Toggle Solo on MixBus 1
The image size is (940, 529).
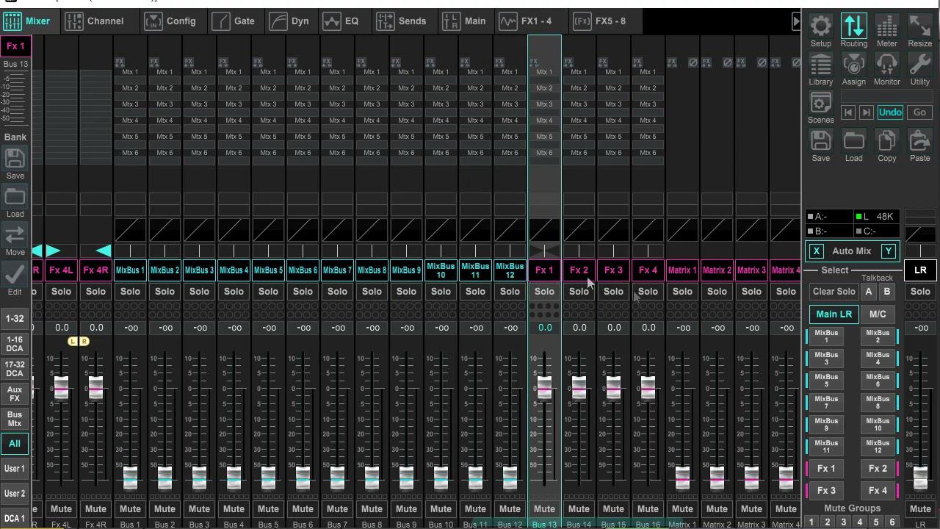pyautogui.click(x=130, y=292)
